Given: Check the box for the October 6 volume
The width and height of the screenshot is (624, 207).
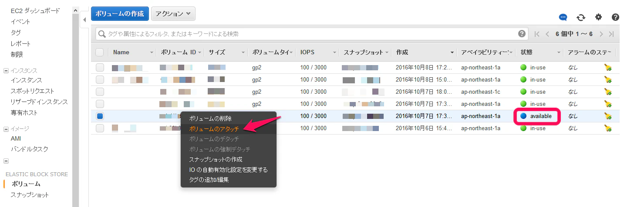Looking at the screenshot, I should pos(100,128).
